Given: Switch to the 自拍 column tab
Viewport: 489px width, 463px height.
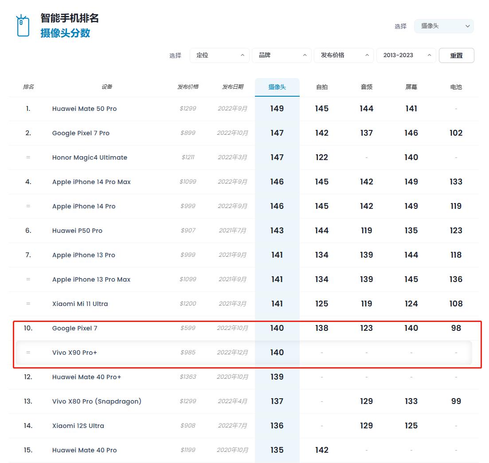Looking at the screenshot, I should (322, 87).
